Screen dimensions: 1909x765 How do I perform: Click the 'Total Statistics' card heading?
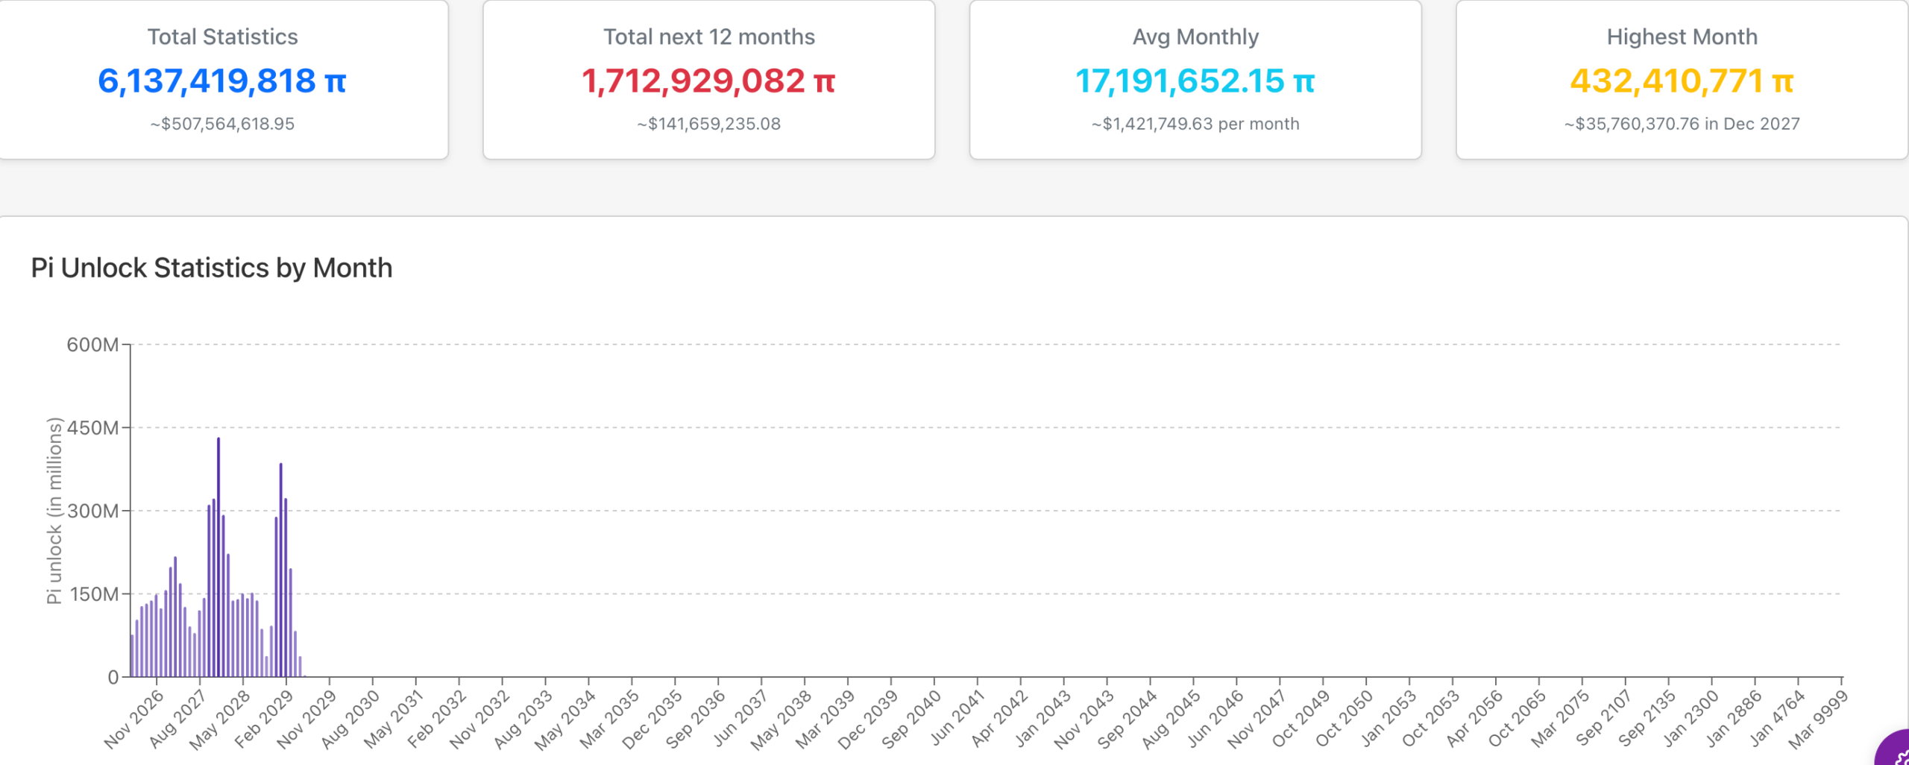[x=222, y=37]
